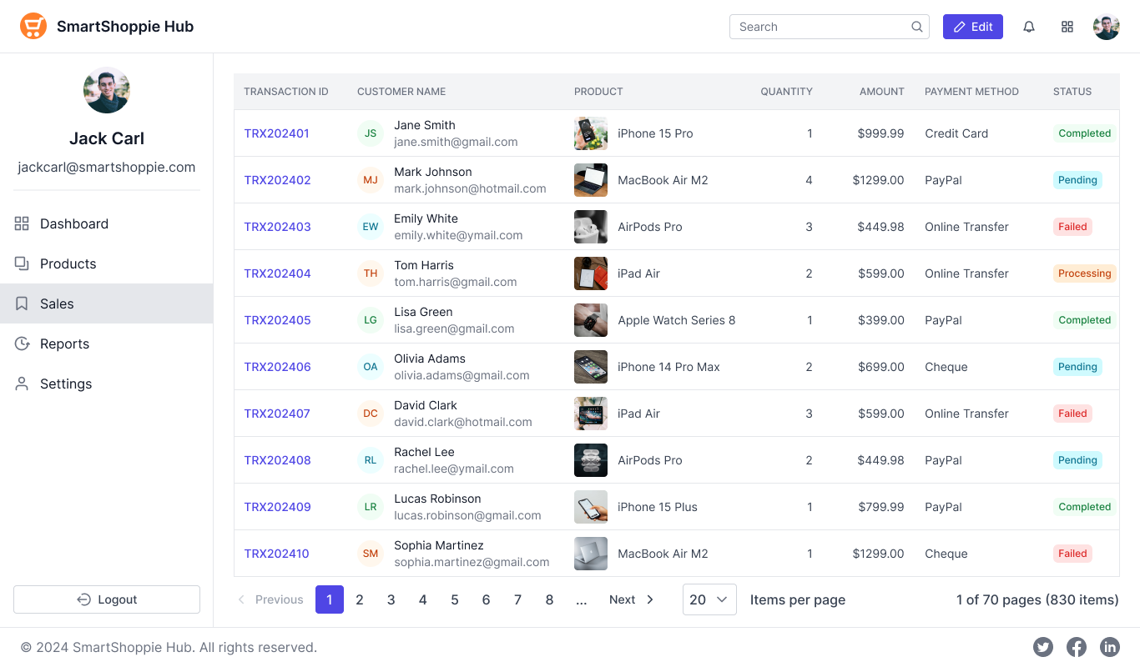The image size is (1140, 667).
Task: Open the Facebook social link
Action: [x=1076, y=647]
